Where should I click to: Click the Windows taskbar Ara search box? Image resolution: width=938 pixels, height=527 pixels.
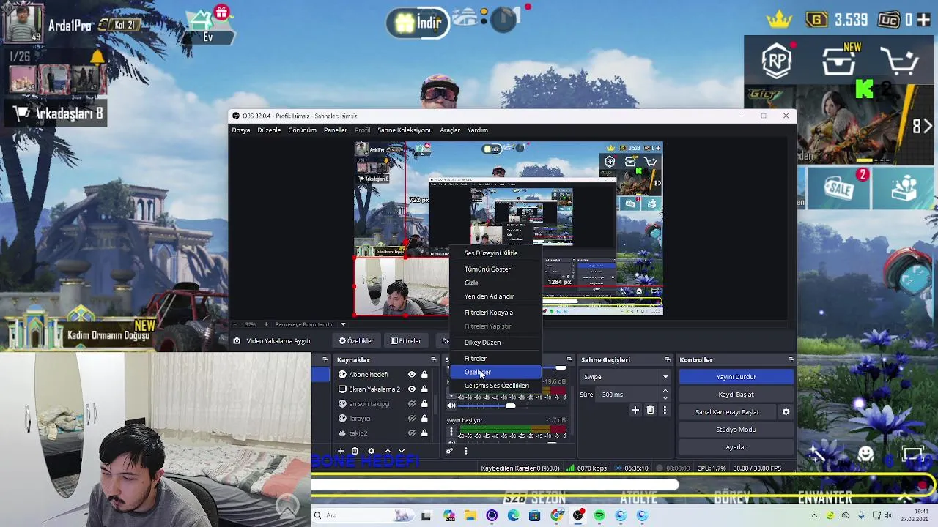point(363,516)
